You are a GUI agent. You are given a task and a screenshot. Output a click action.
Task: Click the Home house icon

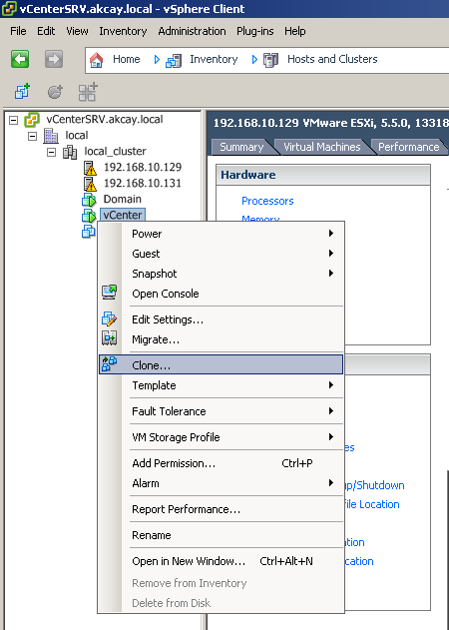97,60
